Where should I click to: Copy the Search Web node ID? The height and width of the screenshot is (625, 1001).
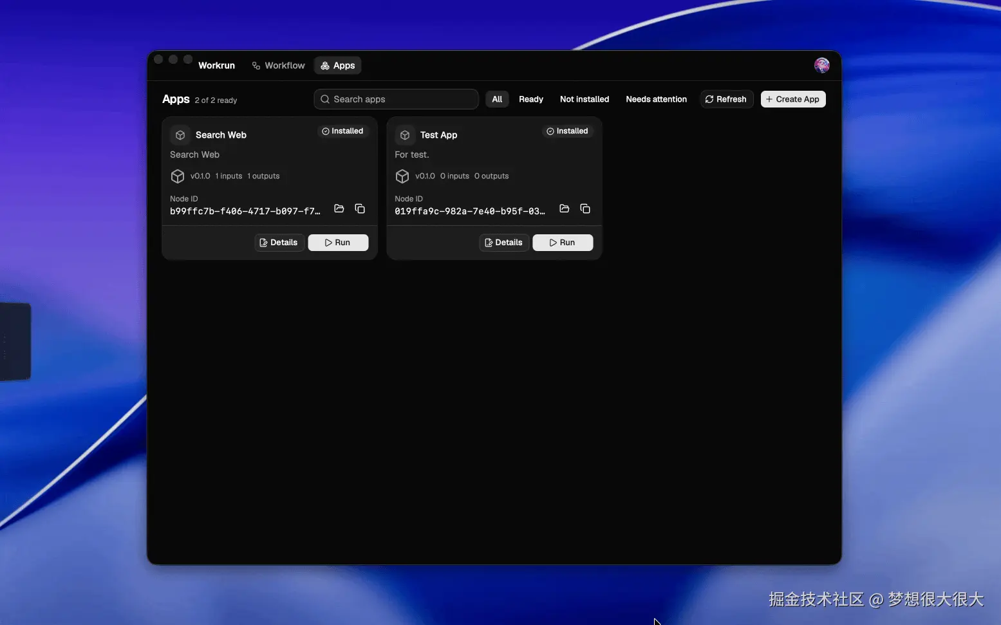point(360,209)
